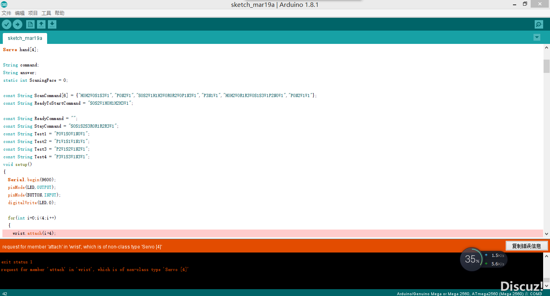Click the console scrollbar up arrow

[x=546, y=256]
